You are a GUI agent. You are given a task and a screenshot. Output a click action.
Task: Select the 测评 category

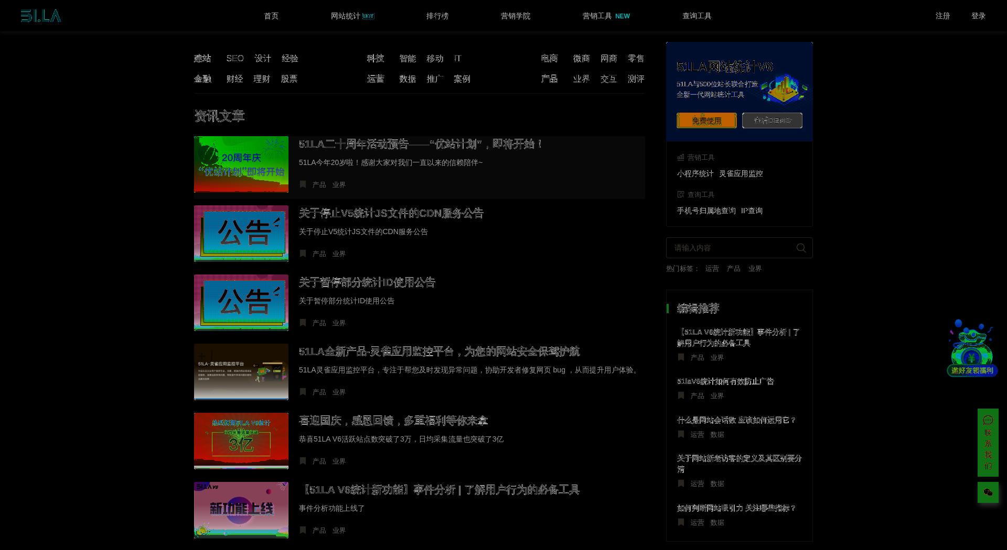[636, 79]
